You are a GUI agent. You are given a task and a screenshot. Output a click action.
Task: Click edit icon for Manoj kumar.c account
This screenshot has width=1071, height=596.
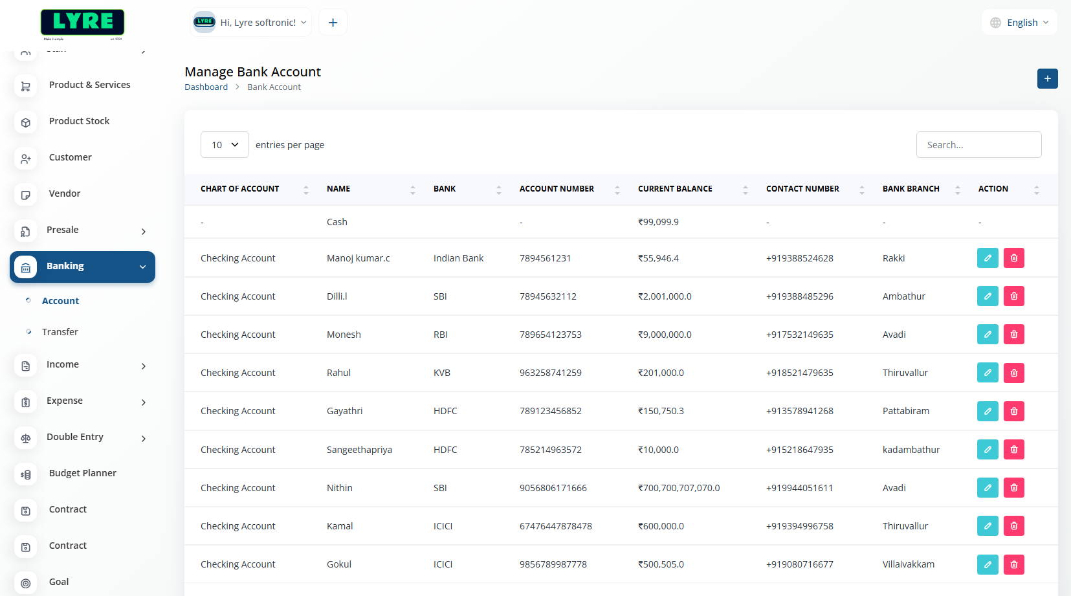click(x=987, y=258)
